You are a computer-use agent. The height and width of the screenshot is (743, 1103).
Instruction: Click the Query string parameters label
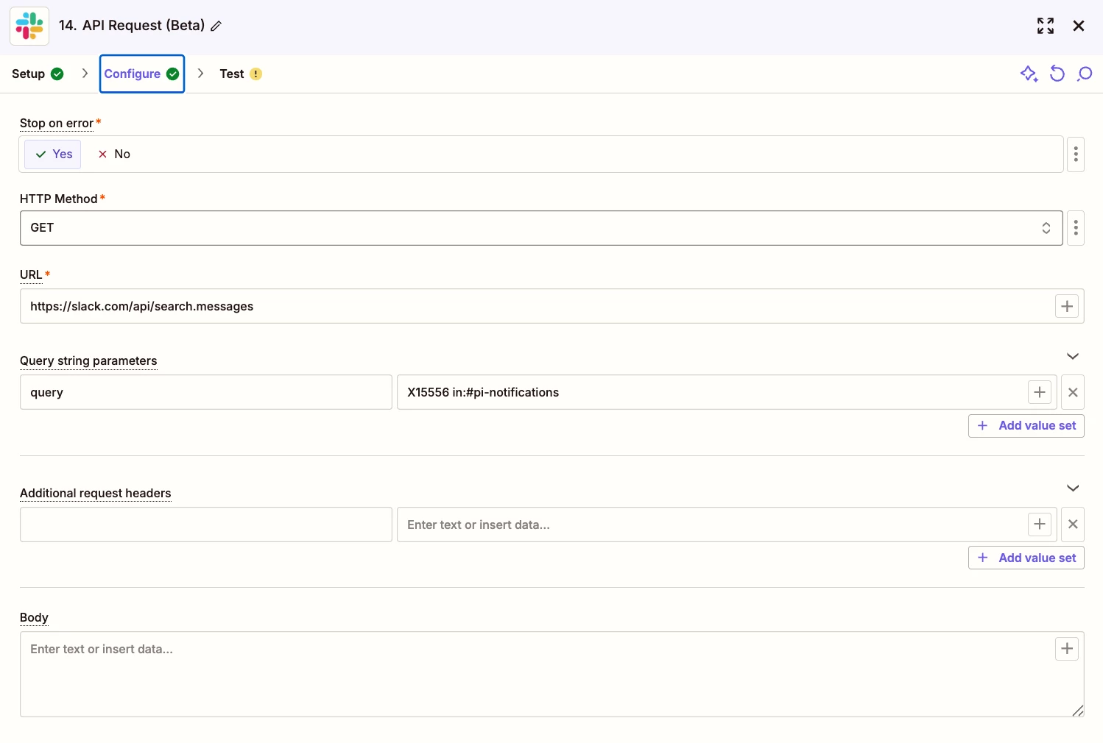(88, 360)
